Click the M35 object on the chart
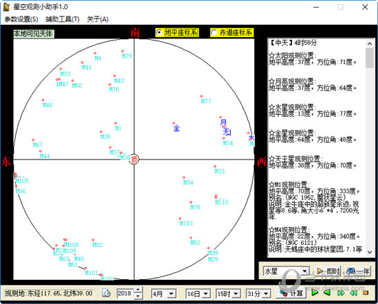This screenshot has width=378, height=304. (x=105, y=137)
